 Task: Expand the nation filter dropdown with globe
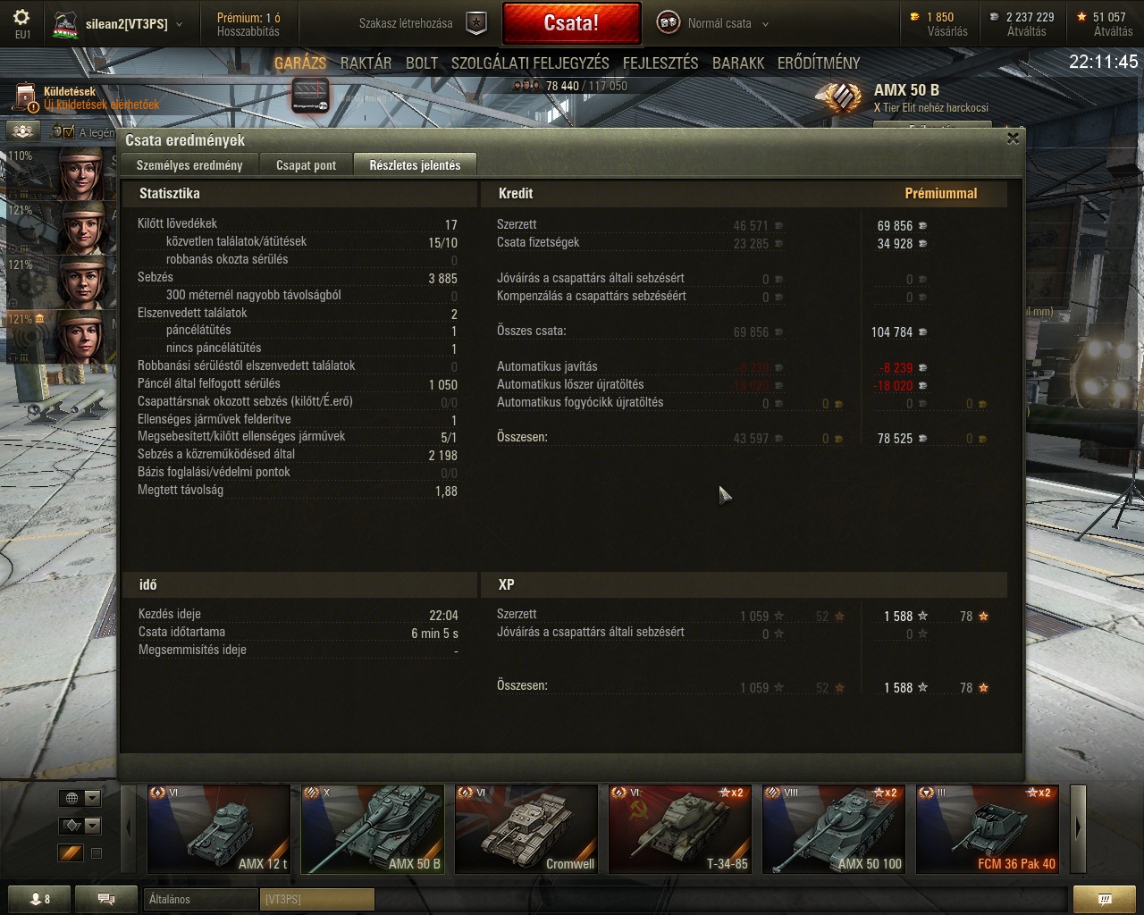tap(80, 798)
